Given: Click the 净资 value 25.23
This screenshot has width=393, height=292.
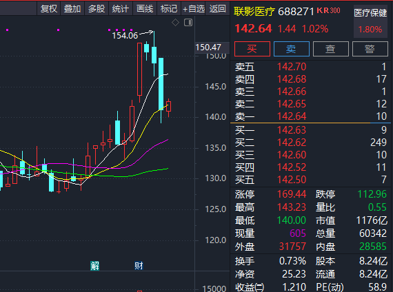Looking at the screenshot, I should pyautogui.click(x=294, y=274).
